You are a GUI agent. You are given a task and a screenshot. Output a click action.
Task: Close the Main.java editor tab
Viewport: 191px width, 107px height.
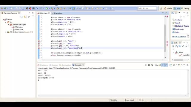(x=49, y=13)
